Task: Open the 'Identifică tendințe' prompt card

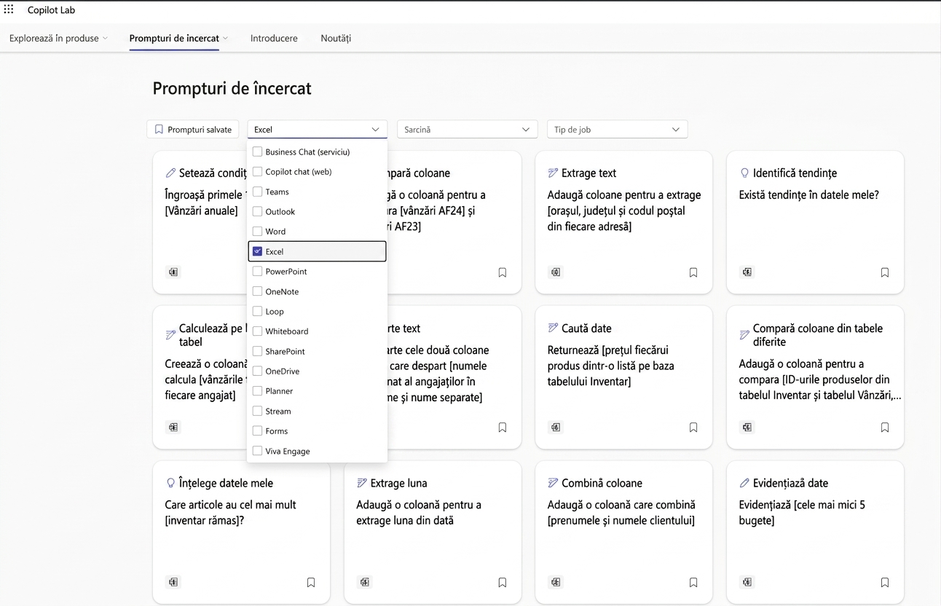Action: (x=815, y=222)
